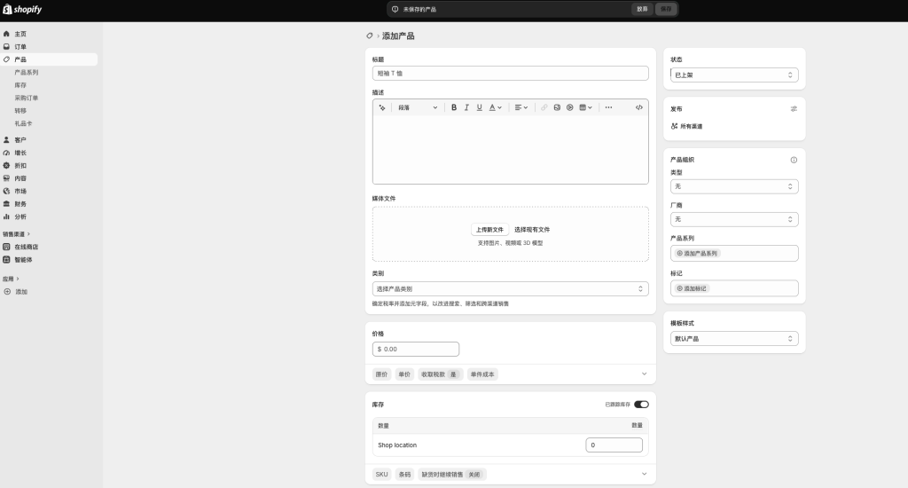This screenshot has height=488, width=908.
Task: Open 采购订单 sub-item in the sidebar
Action: tap(27, 98)
